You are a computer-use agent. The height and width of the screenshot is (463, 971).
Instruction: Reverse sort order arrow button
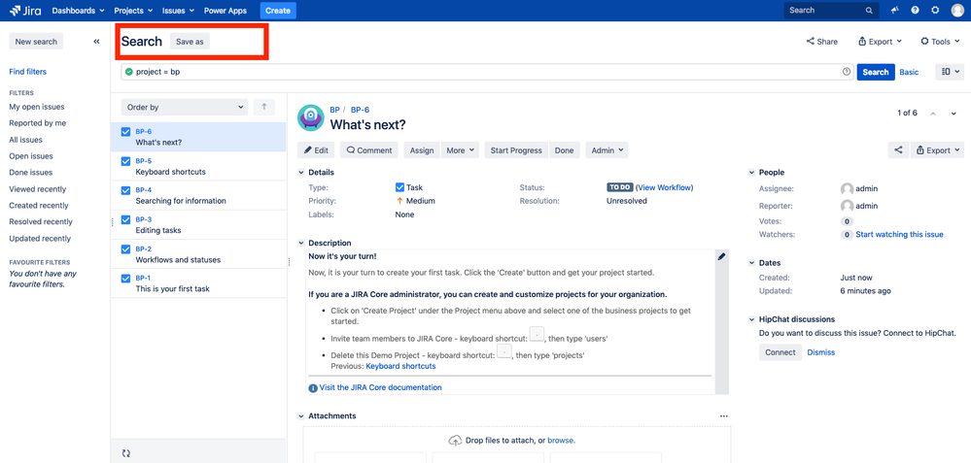click(x=263, y=107)
